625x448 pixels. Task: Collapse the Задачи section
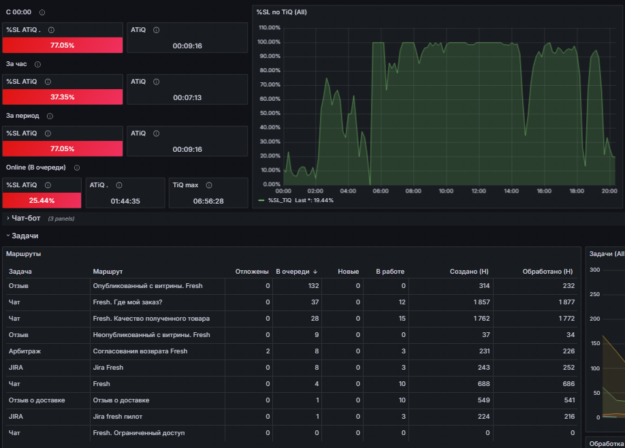click(x=22, y=236)
